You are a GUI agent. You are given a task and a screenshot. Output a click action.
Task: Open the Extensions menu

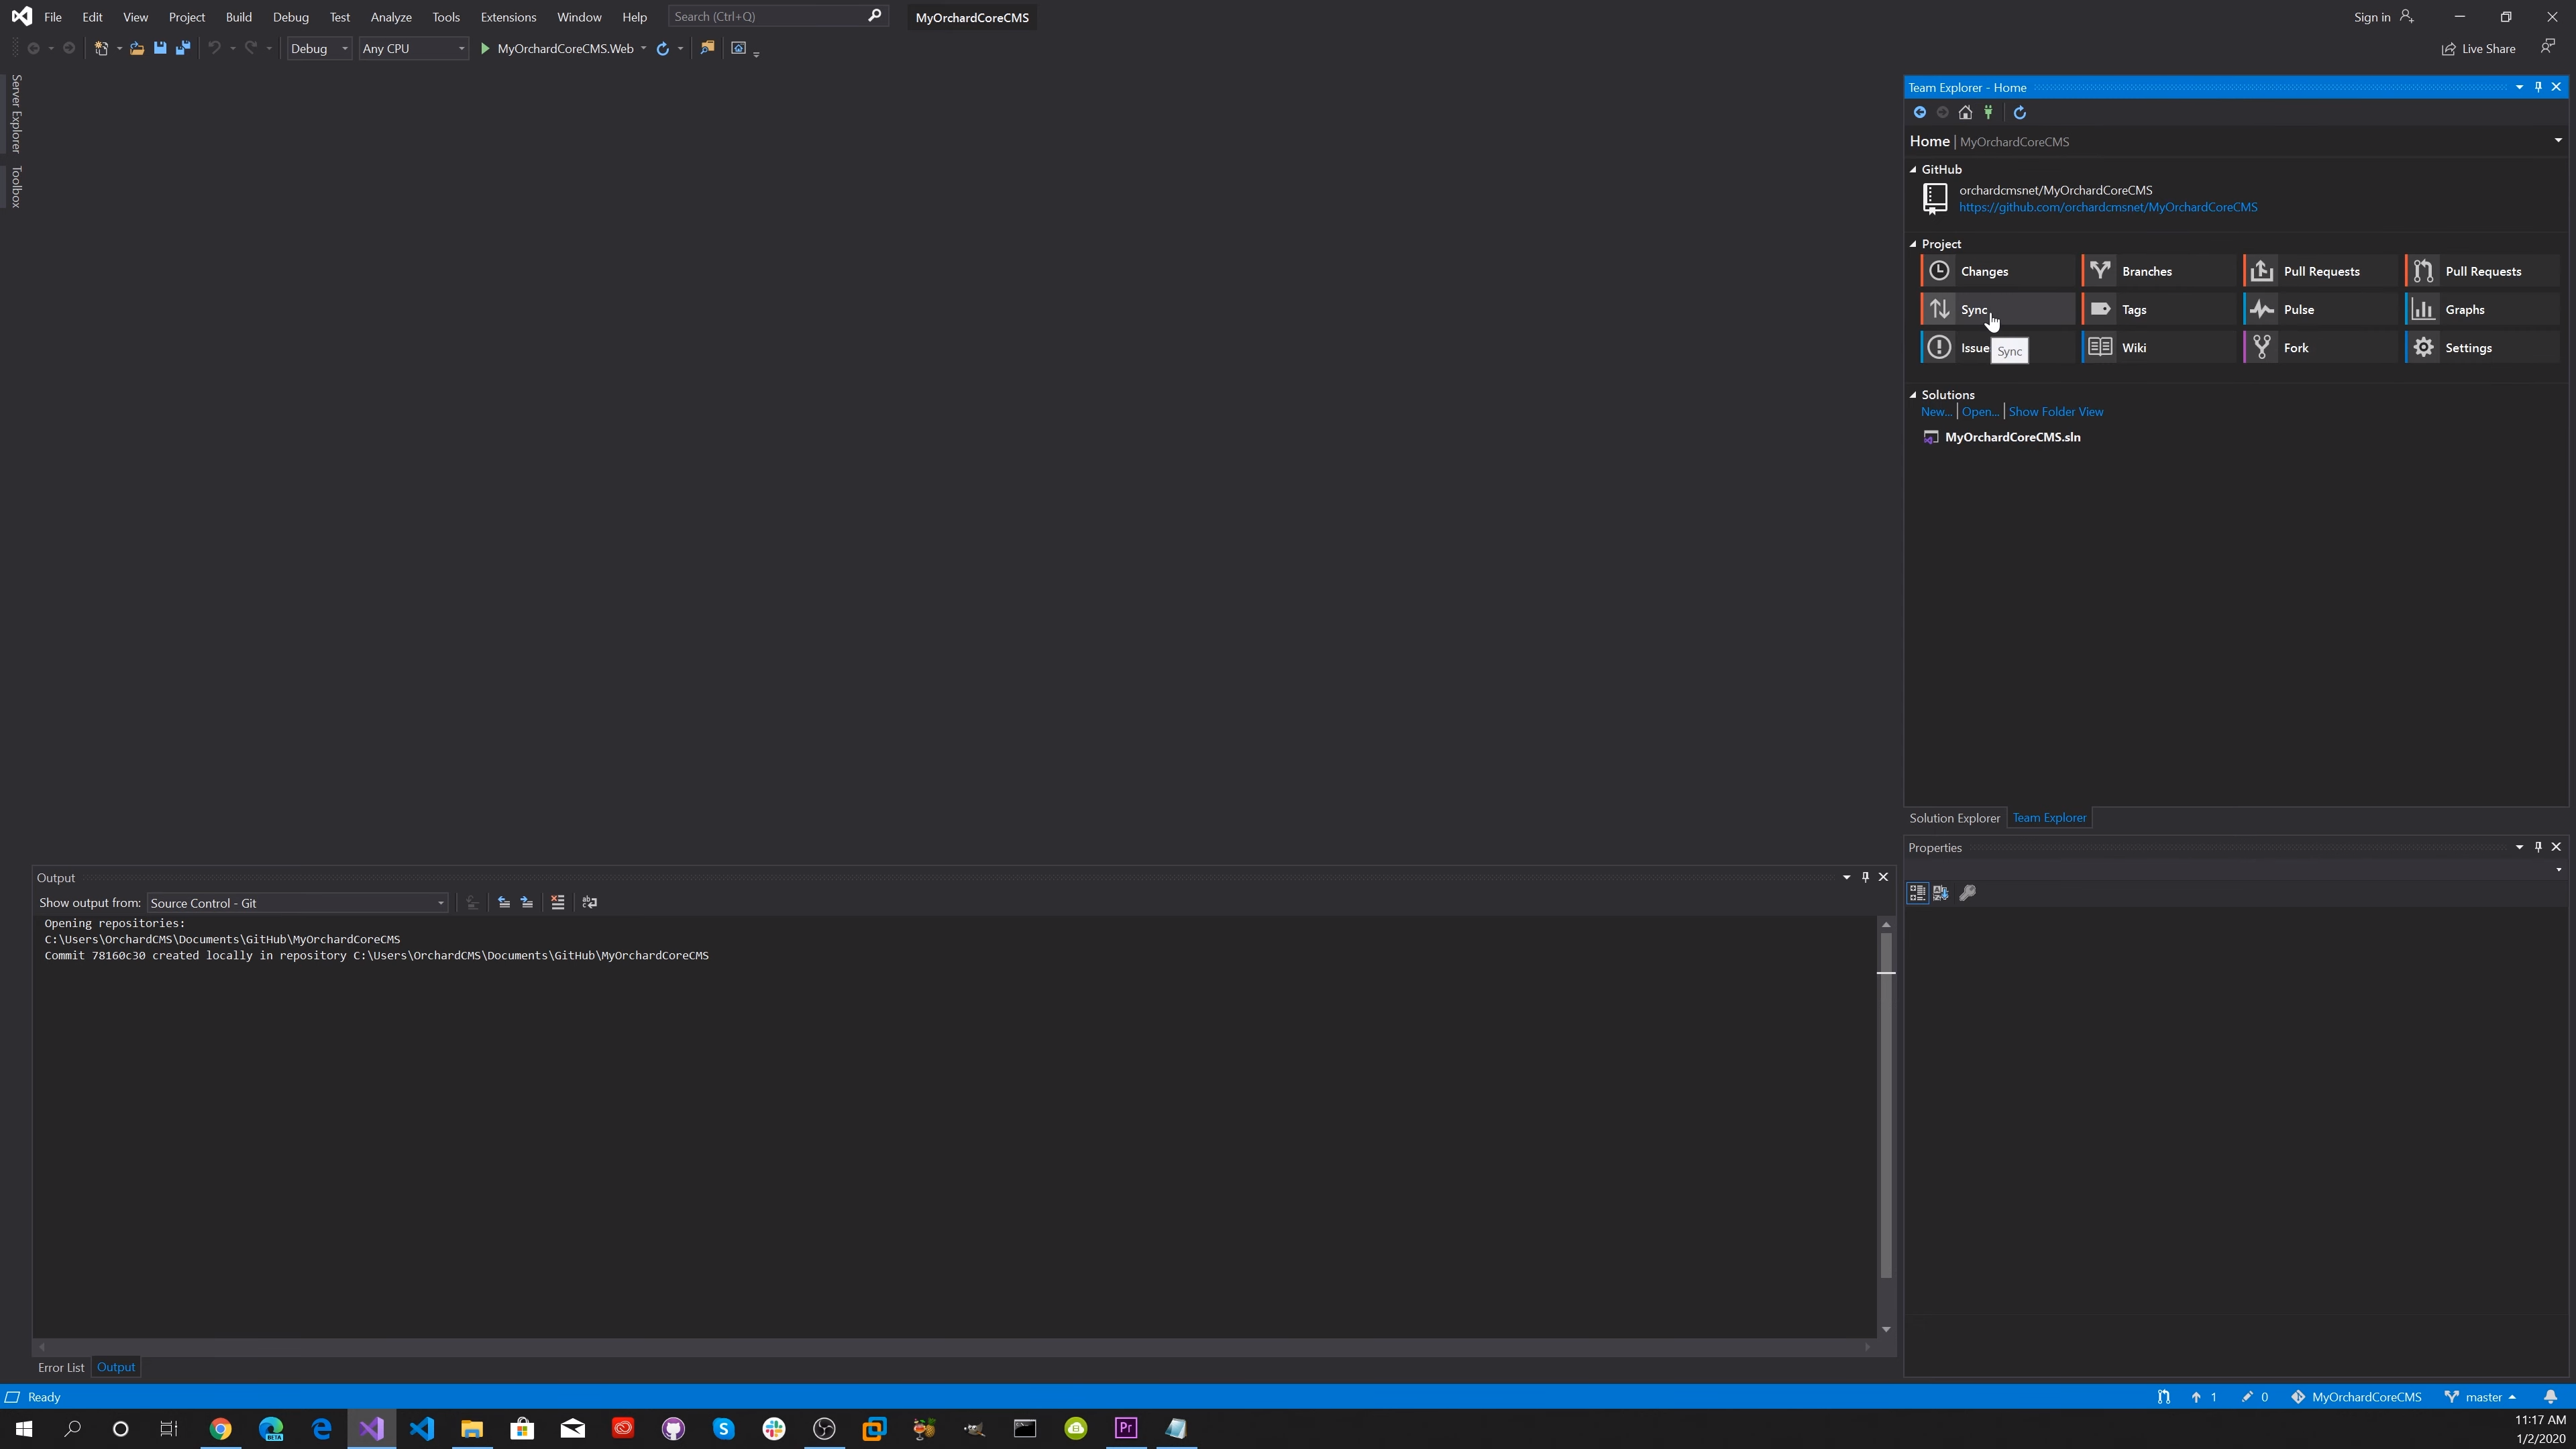[x=508, y=17]
